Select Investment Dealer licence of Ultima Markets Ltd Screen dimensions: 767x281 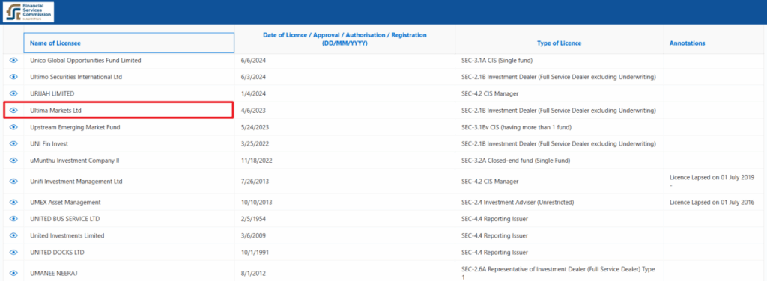coord(558,111)
